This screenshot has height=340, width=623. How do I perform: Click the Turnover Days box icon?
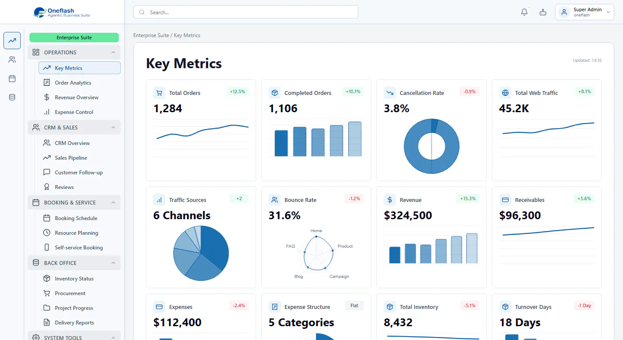505,307
